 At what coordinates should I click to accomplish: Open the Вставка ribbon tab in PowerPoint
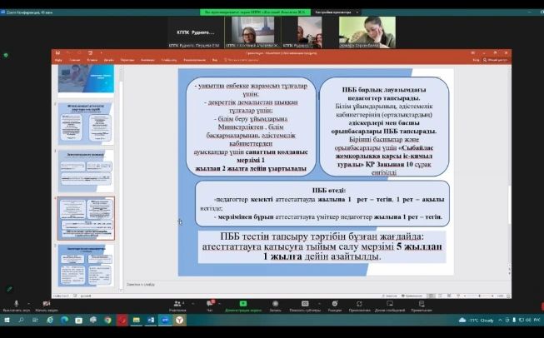click(92, 61)
